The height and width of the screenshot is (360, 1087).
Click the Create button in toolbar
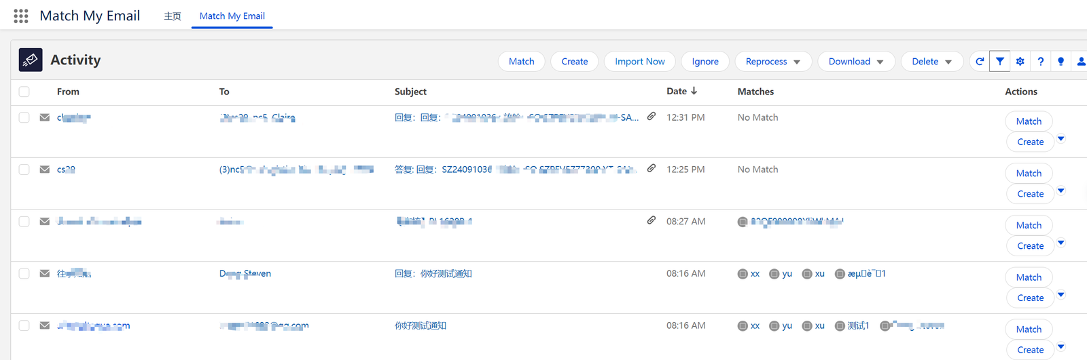tap(575, 61)
